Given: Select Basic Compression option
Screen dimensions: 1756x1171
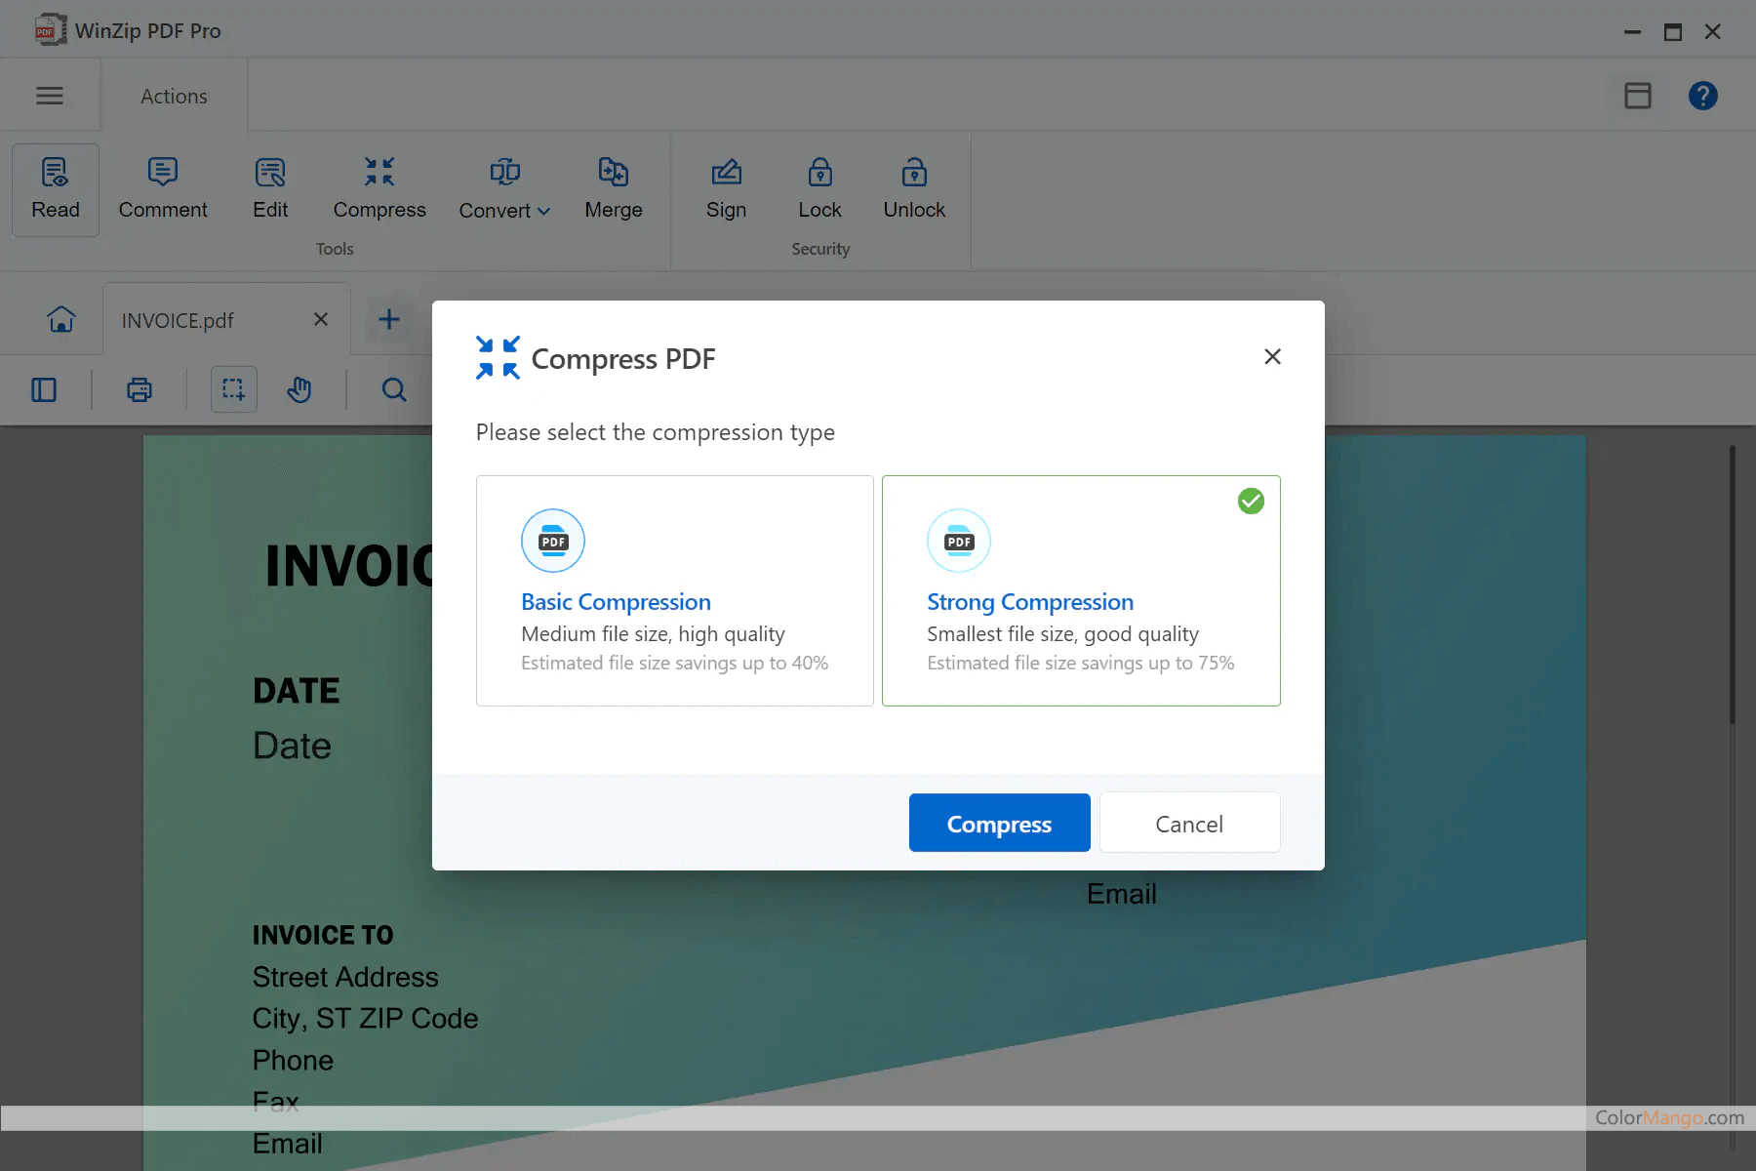Looking at the screenshot, I should click(x=674, y=590).
